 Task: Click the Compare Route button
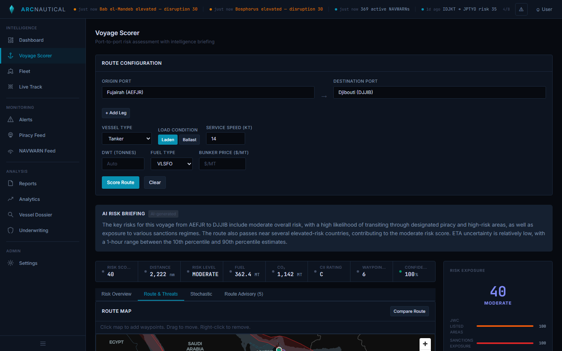tap(409, 311)
